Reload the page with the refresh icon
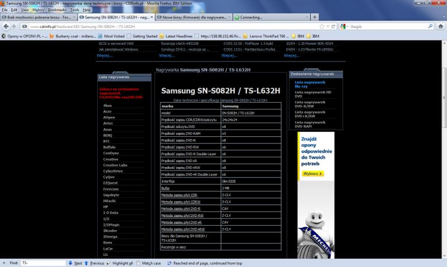447x267 pixels. click(333, 26)
